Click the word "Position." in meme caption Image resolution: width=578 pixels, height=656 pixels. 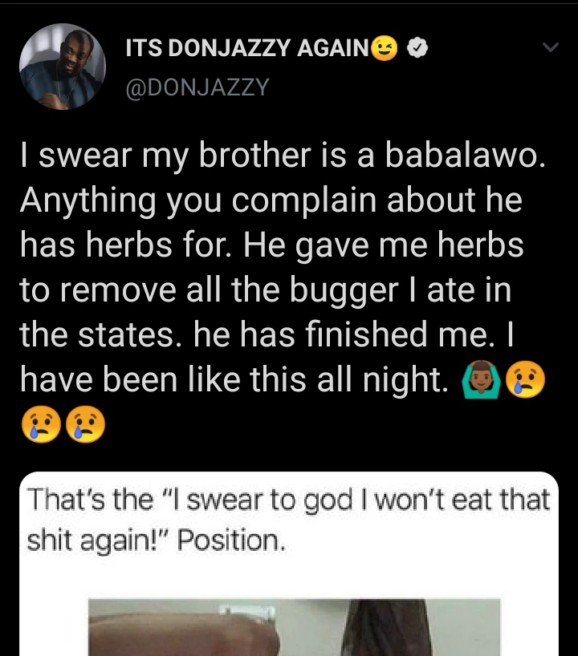[230, 540]
